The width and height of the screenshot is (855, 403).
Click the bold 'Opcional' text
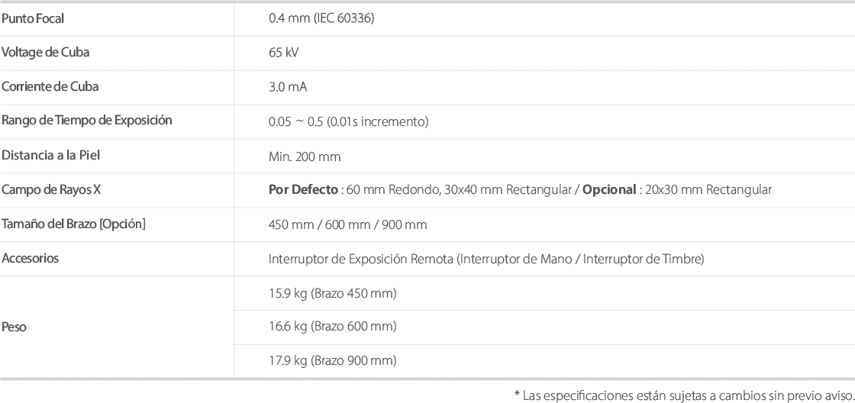tap(609, 189)
